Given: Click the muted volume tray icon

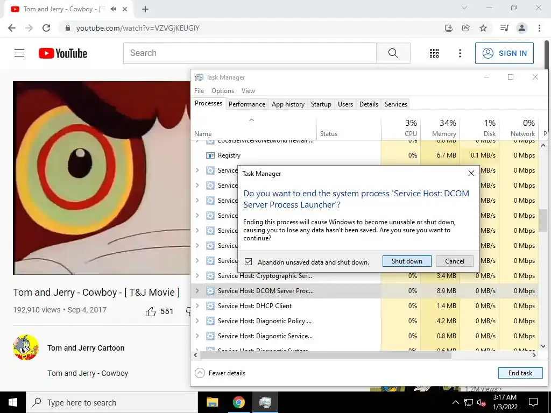Looking at the screenshot, I should 481,402.
